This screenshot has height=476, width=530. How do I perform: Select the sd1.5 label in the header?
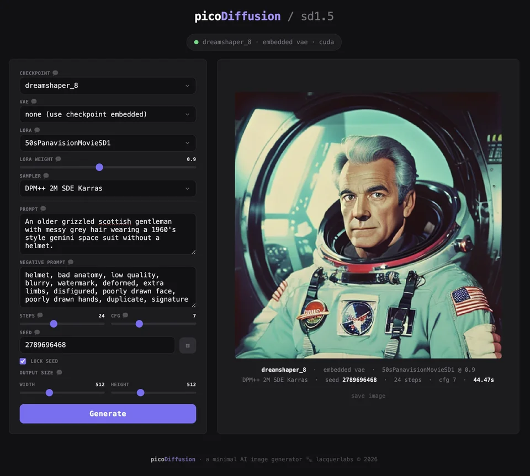tap(317, 16)
